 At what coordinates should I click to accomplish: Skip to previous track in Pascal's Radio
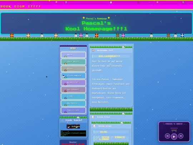point(167,136)
